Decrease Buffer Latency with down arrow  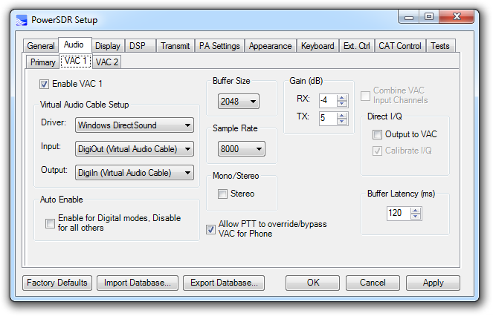416,217
